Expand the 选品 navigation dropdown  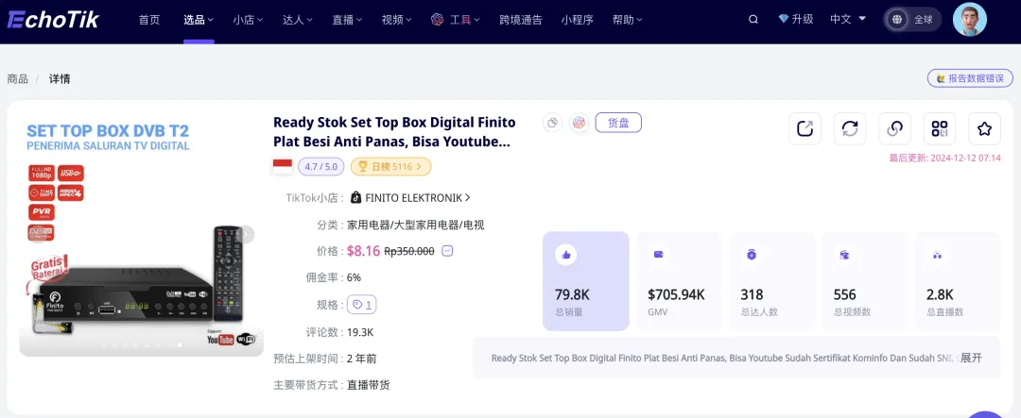[x=199, y=19]
